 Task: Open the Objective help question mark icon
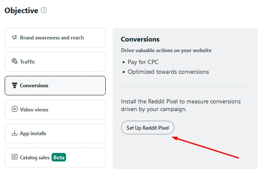44,10
